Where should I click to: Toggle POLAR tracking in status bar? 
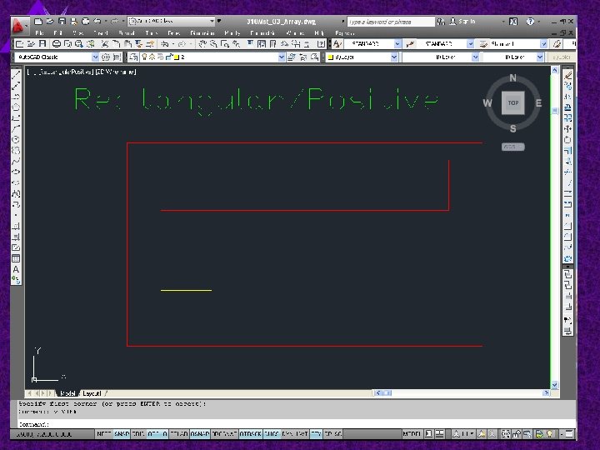tap(179, 434)
